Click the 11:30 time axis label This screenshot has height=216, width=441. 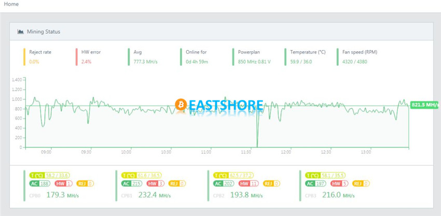pos(246,152)
